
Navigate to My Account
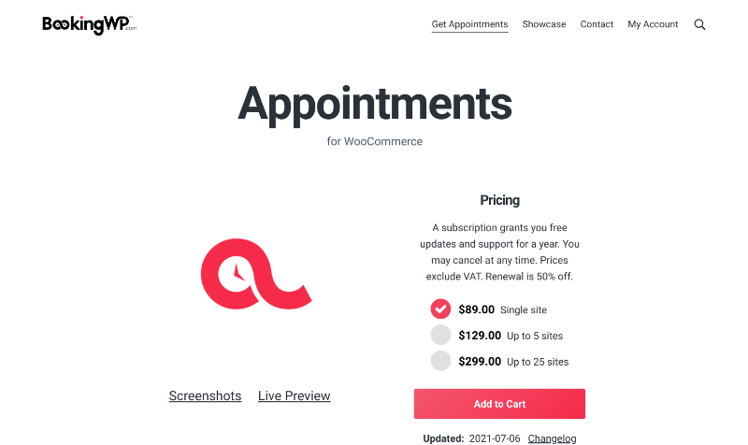click(x=653, y=24)
